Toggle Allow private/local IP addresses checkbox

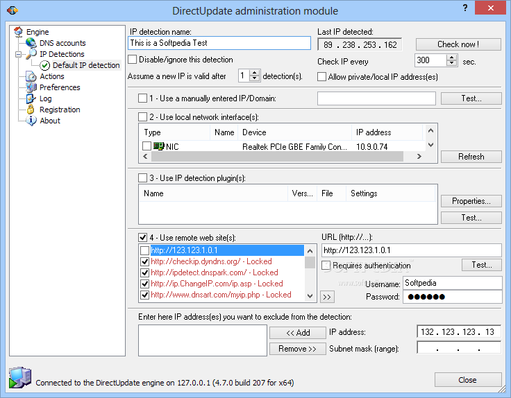click(321, 77)
